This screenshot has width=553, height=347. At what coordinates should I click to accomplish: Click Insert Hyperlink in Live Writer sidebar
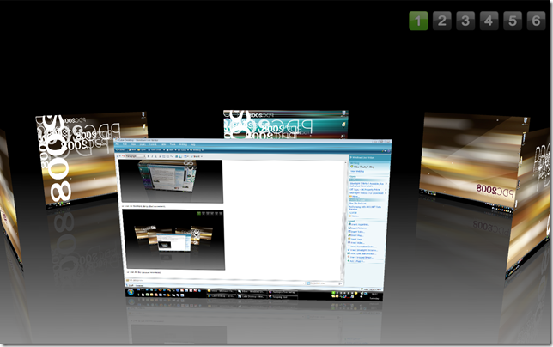coord(360,224)
